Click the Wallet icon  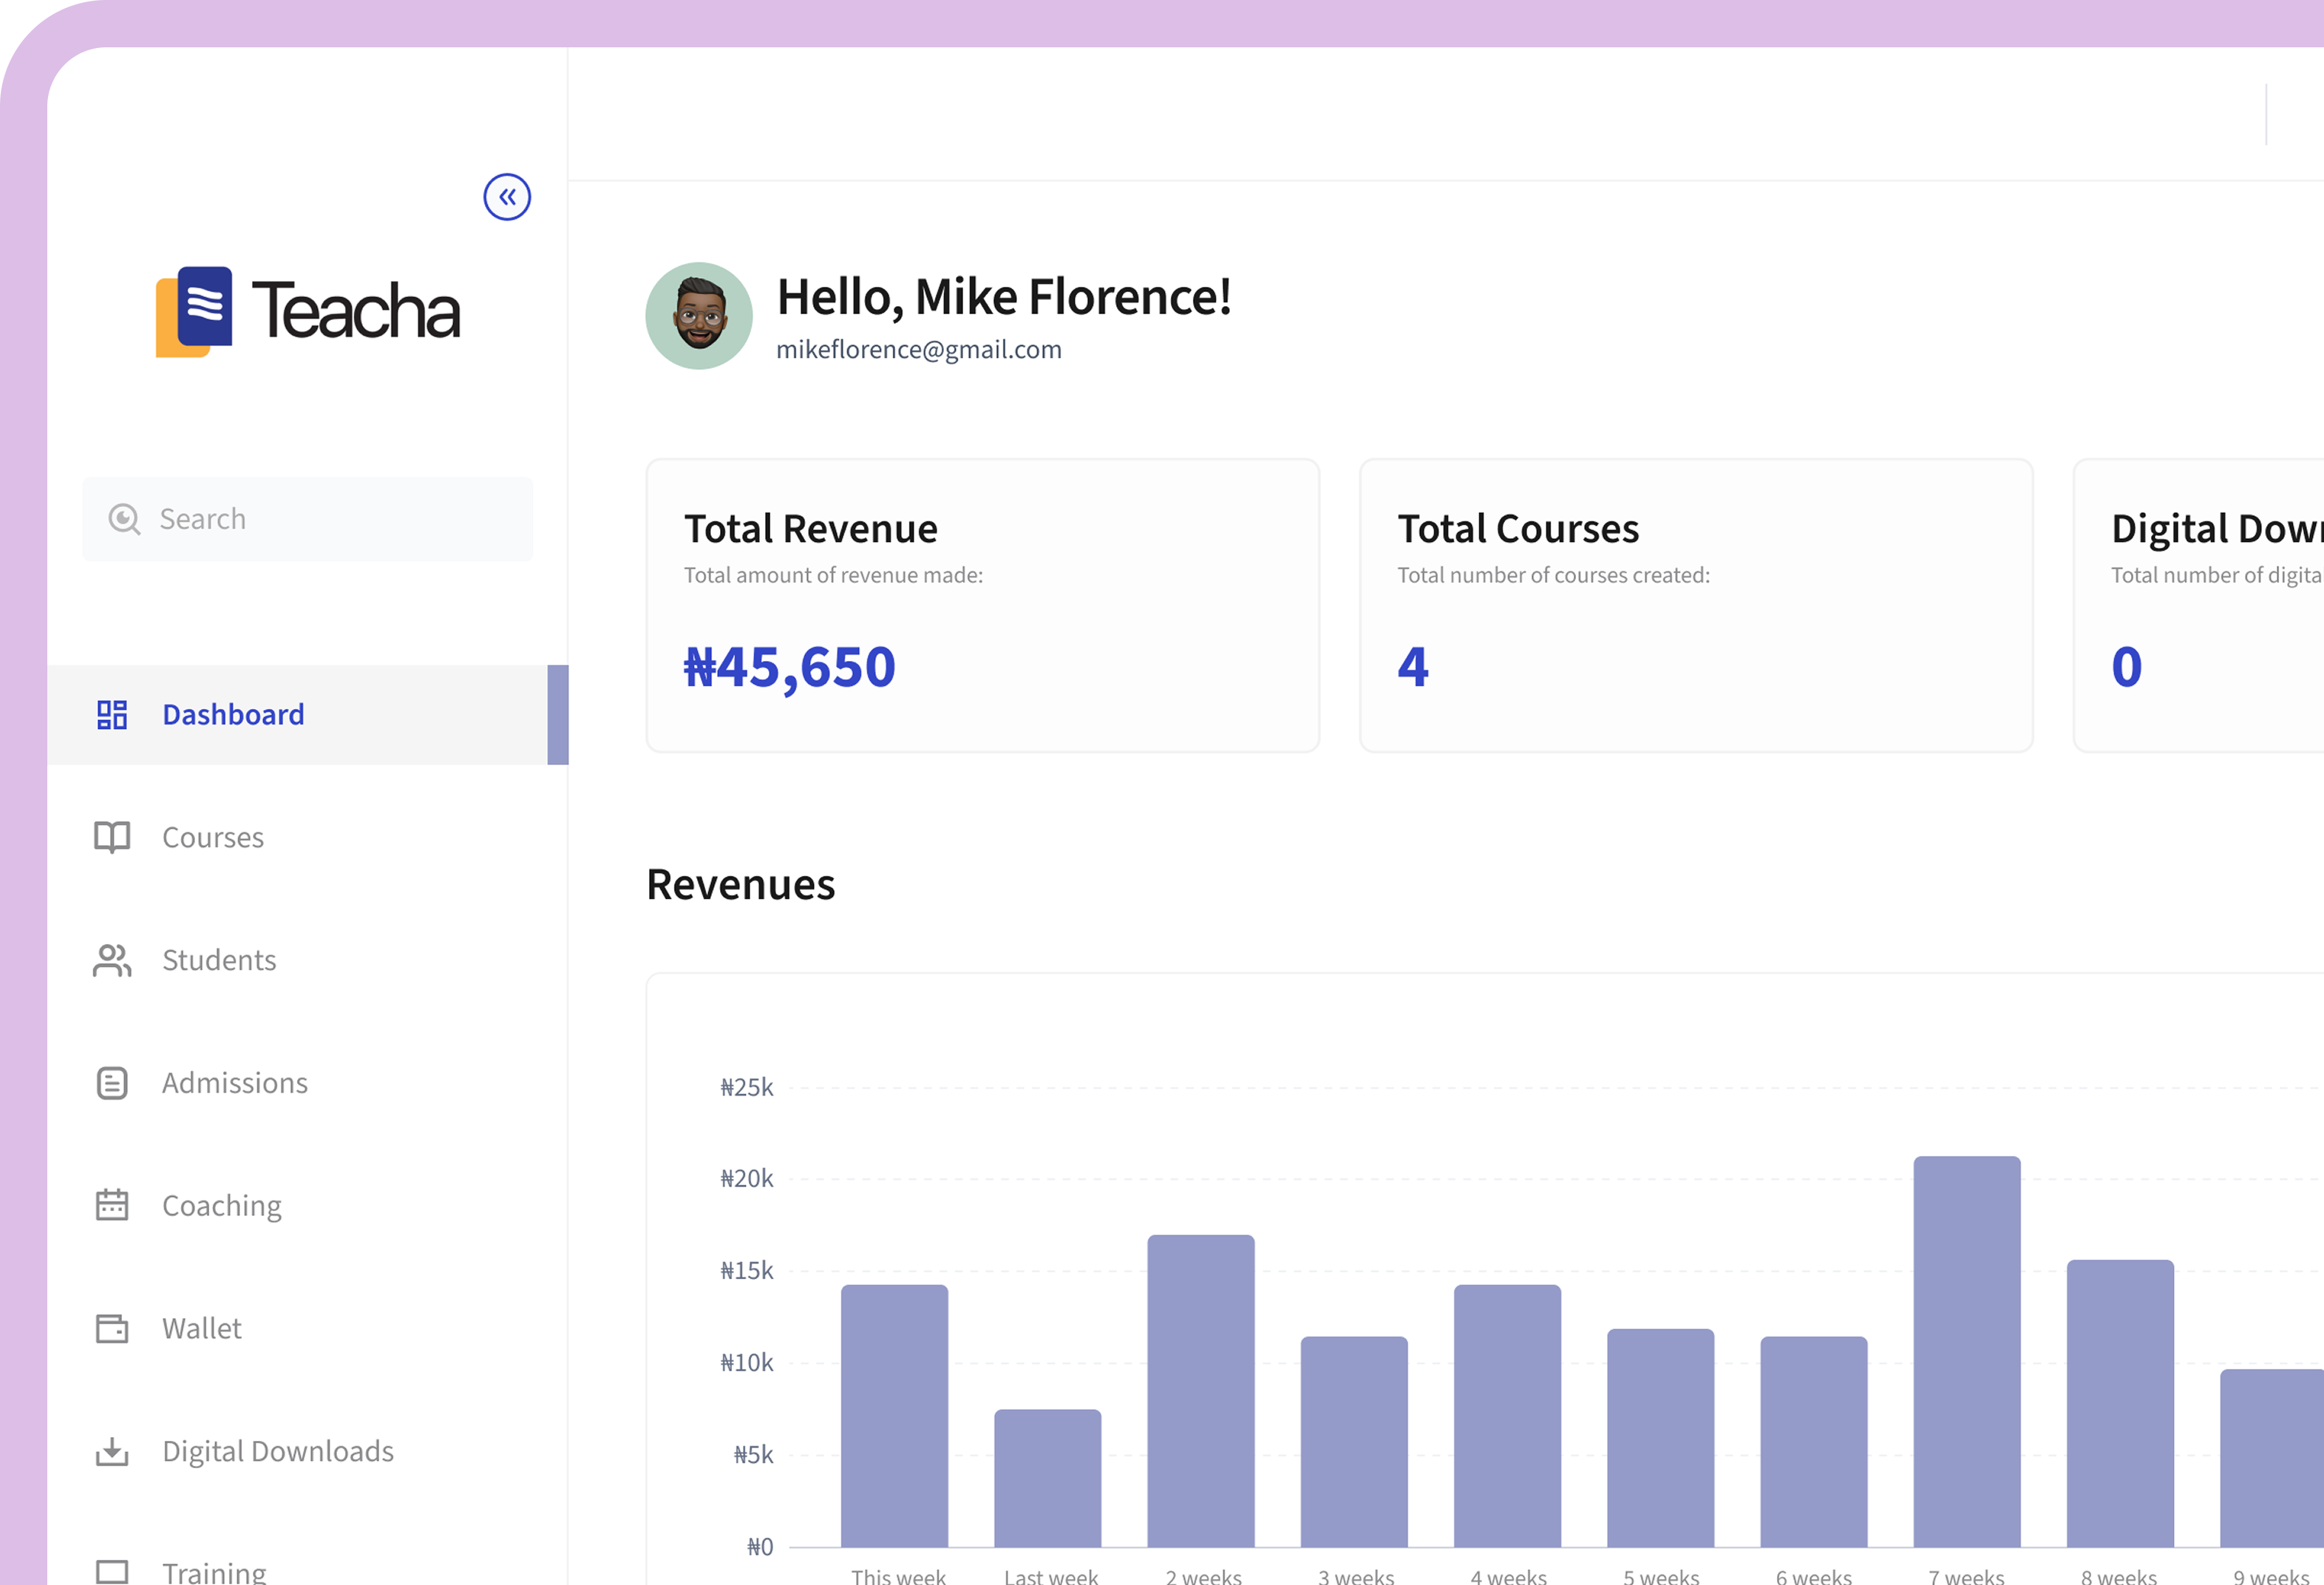112,1328
